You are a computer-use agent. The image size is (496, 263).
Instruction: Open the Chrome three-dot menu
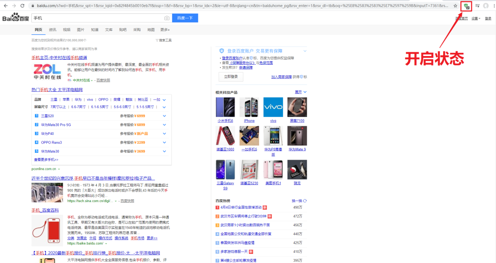[x=493, y=6]
